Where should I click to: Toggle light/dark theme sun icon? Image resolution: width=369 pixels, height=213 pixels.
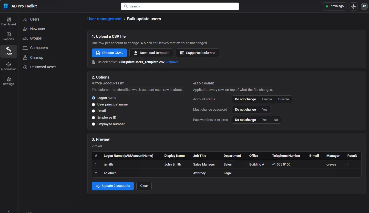(x=354, y=6)
